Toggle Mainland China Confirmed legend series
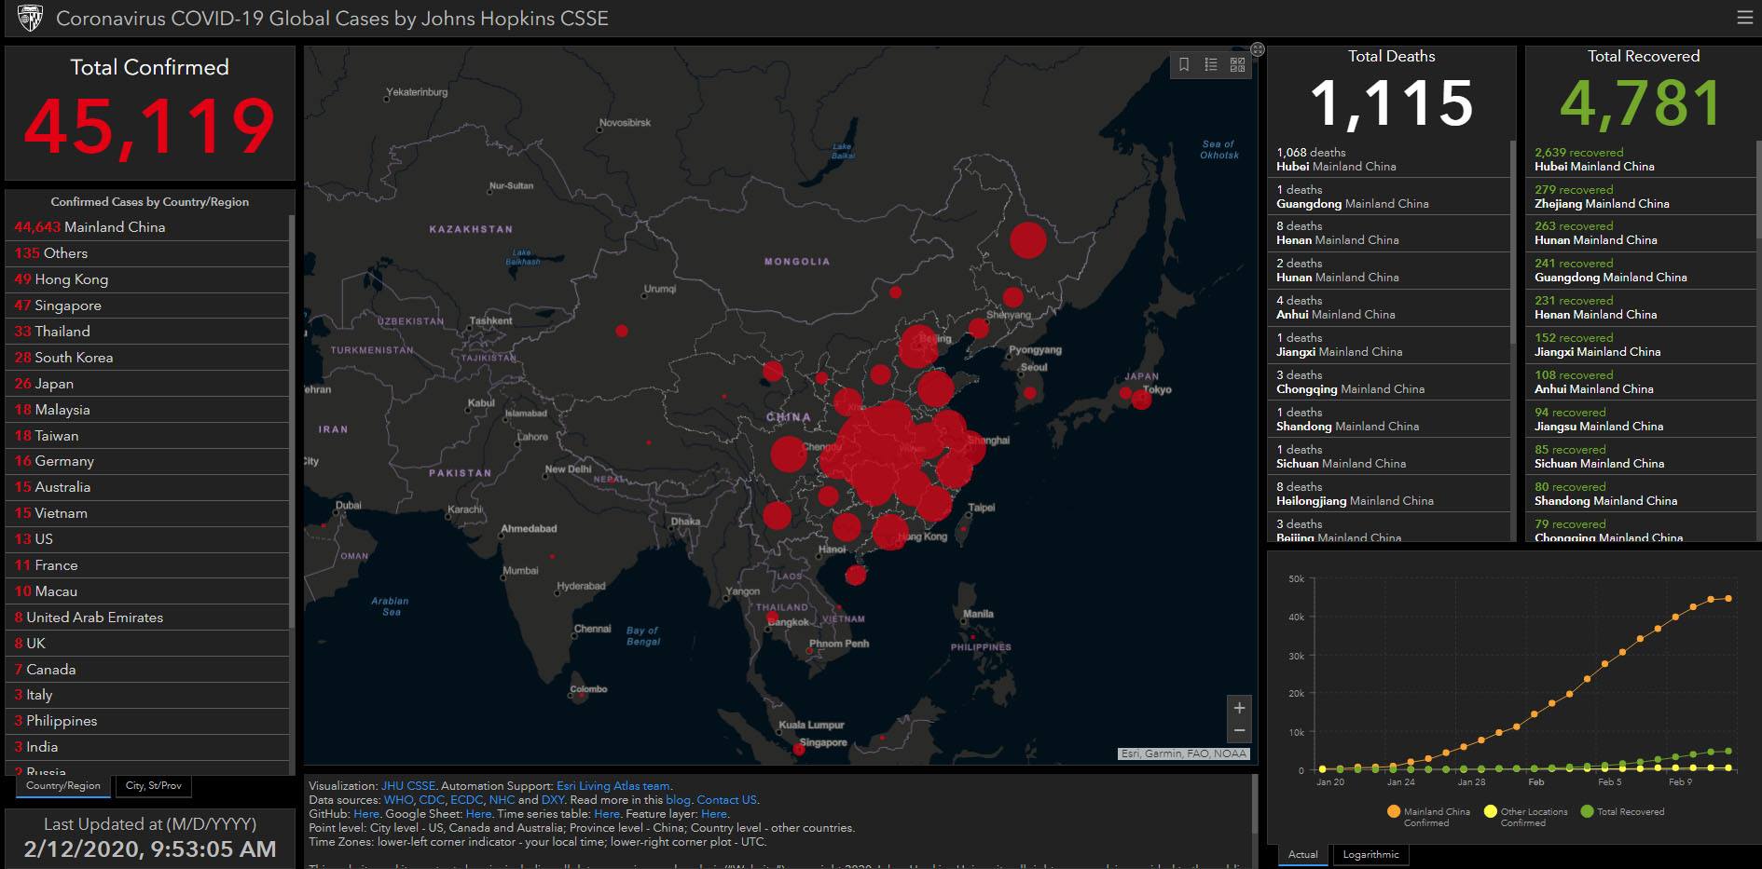Image resolution: width=1762 pixels, height=869 pixels. coord(1428,816)
